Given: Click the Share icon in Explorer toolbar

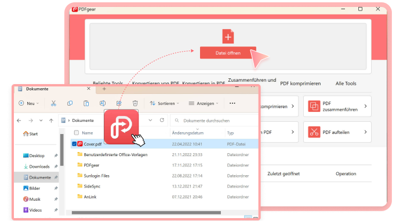Looking at the screenshot, I should (x=119, y=103).
